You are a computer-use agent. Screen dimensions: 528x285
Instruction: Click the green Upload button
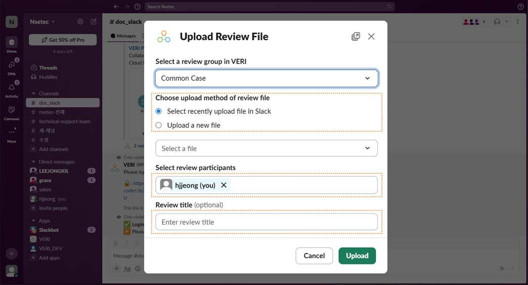click(357, 256)
